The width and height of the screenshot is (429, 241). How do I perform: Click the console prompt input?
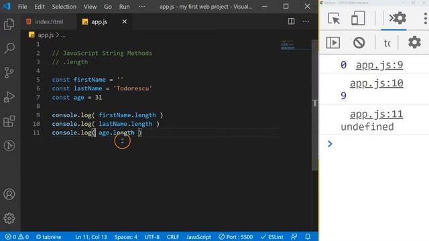point(380,144)
